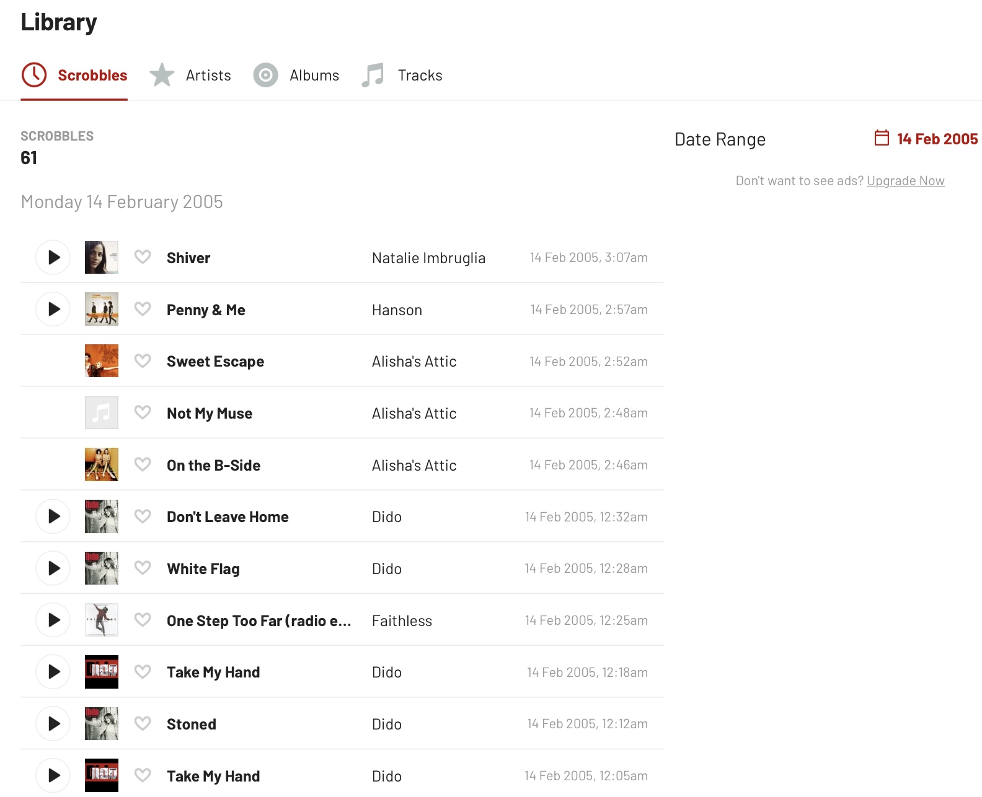
Task: Play Take My Hand scrobbled at 12:05am
Action: coord(53,776)
